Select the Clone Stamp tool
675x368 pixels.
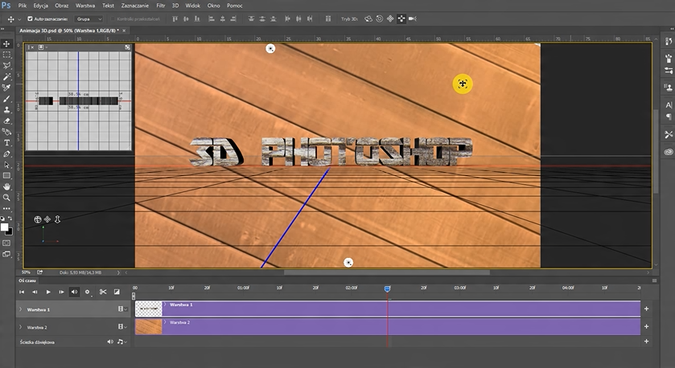click(6, 109)
